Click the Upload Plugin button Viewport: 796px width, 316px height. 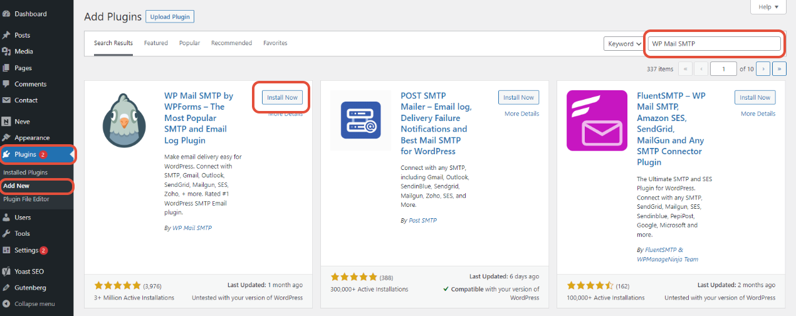pos(170,17)
